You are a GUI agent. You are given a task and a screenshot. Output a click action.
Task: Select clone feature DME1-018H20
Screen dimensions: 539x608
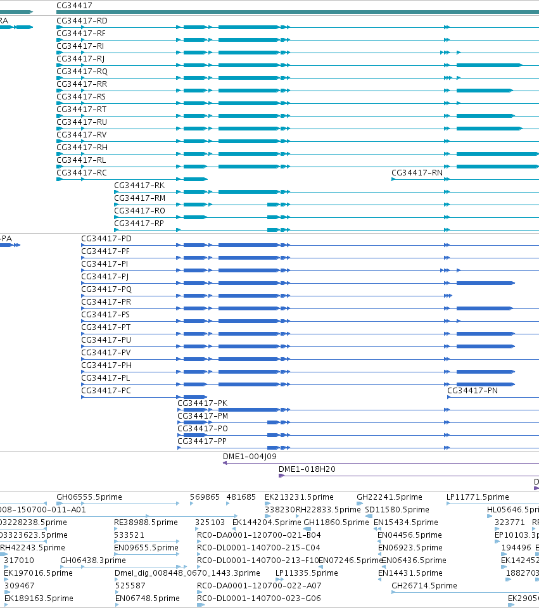point(307,469)
